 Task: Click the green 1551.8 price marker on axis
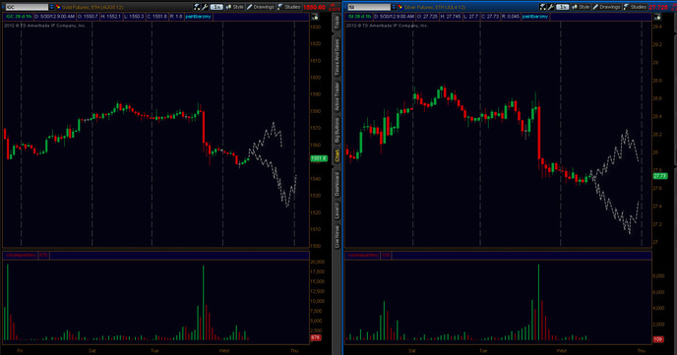(x=319, y=158)
